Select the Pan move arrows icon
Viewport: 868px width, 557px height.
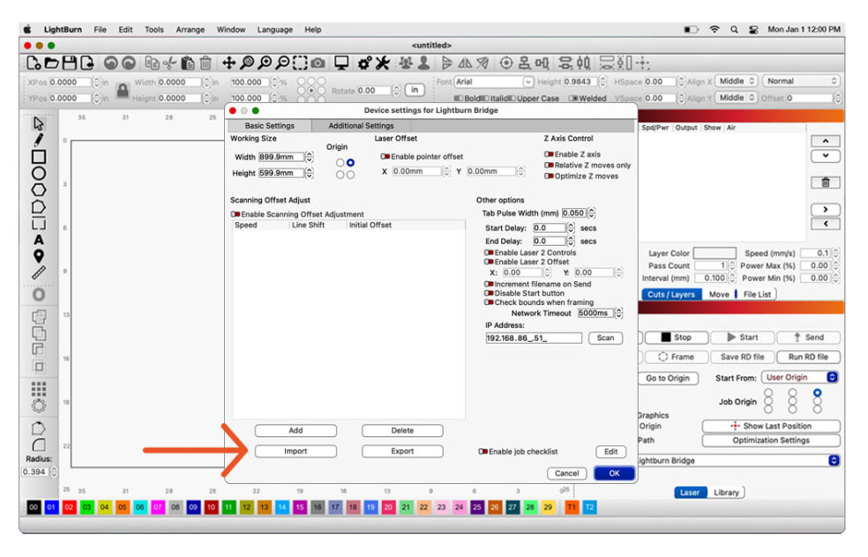click(x=228, y=63)
